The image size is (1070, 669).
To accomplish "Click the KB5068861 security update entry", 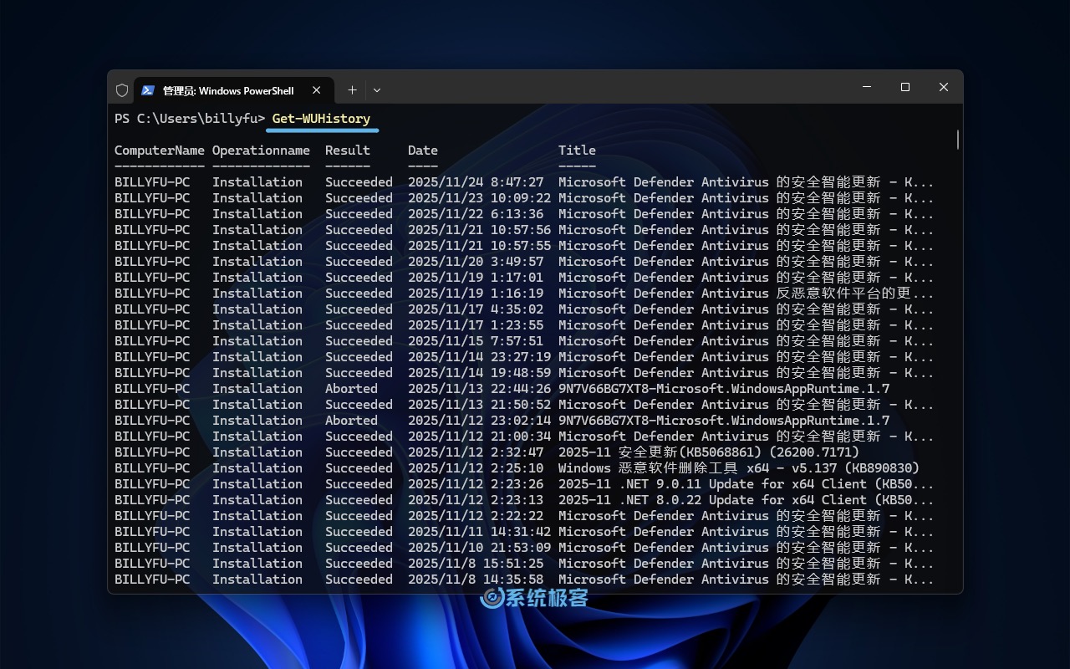I will 708,452.
